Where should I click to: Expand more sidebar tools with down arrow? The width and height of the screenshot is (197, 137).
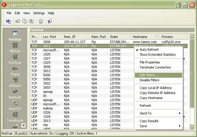(x=23, y=125)
